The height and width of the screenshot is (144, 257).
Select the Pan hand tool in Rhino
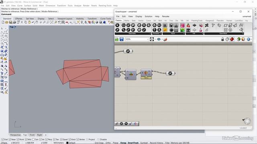click(x=37, y=22)
